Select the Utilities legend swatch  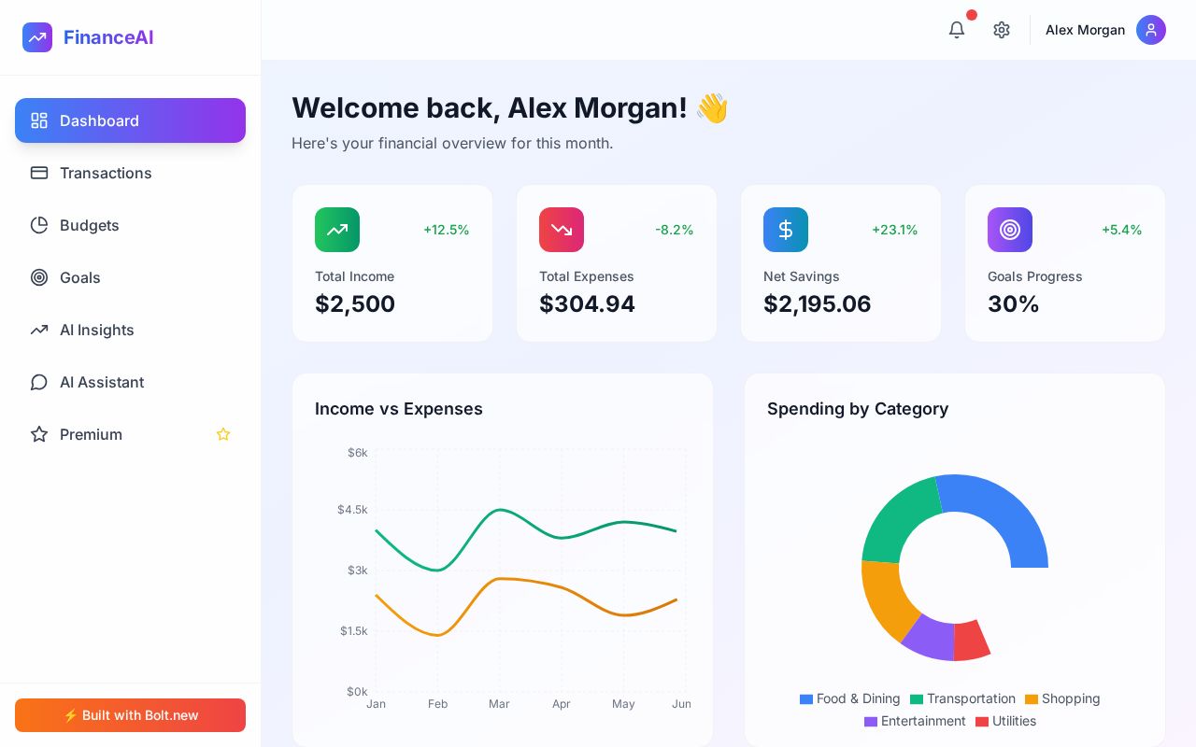(982, 722)
